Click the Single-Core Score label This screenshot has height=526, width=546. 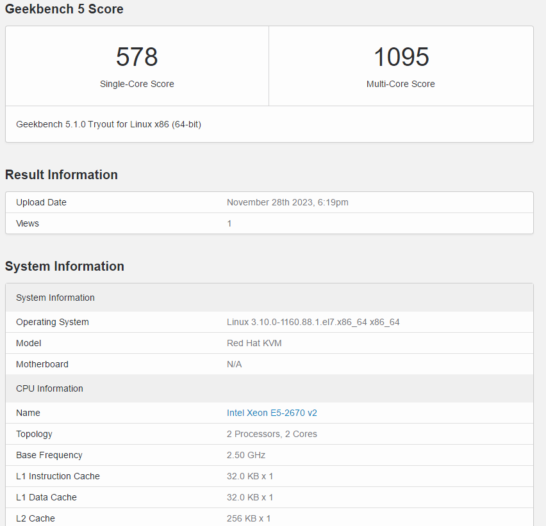pyautogui.click(x=137, y=84)
